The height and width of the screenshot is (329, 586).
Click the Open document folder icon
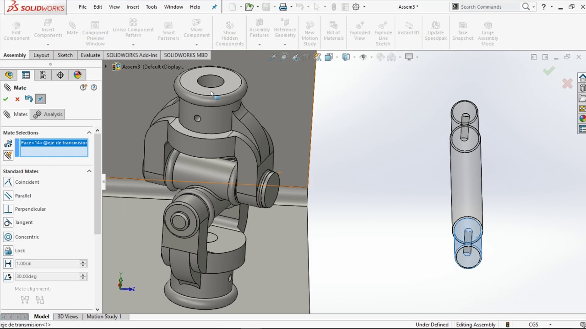249,7
